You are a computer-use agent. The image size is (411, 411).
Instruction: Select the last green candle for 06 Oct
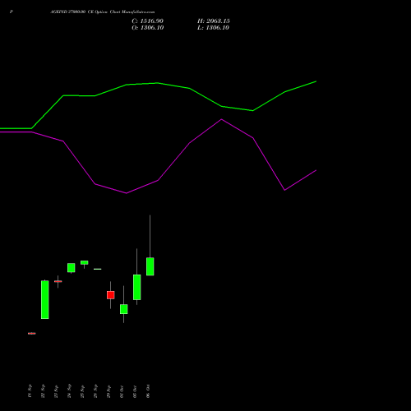tap(150, 266)
